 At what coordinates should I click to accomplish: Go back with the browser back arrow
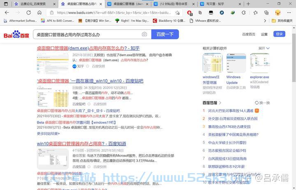pyautogui.click(x=7, y=13)
